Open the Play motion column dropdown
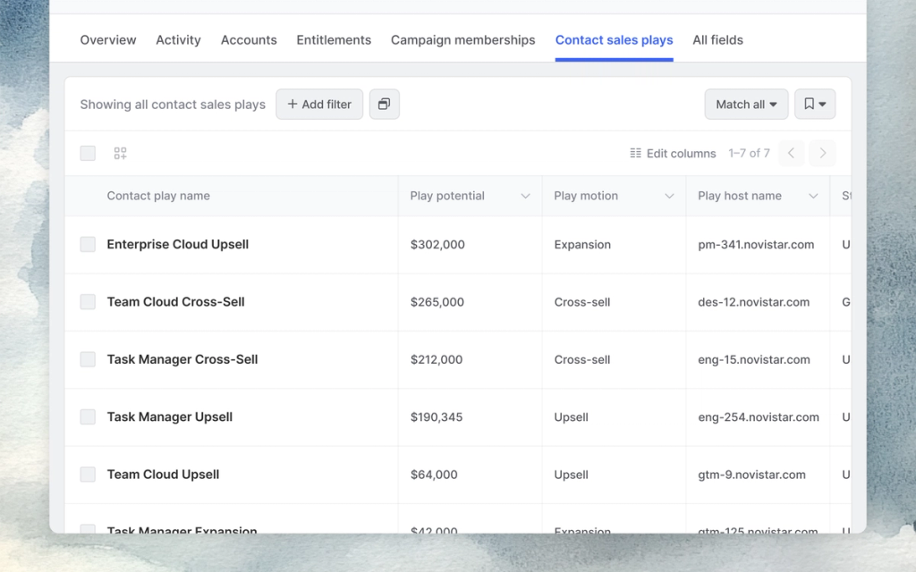Screen dimensions: 916x572 pos(668,195)
